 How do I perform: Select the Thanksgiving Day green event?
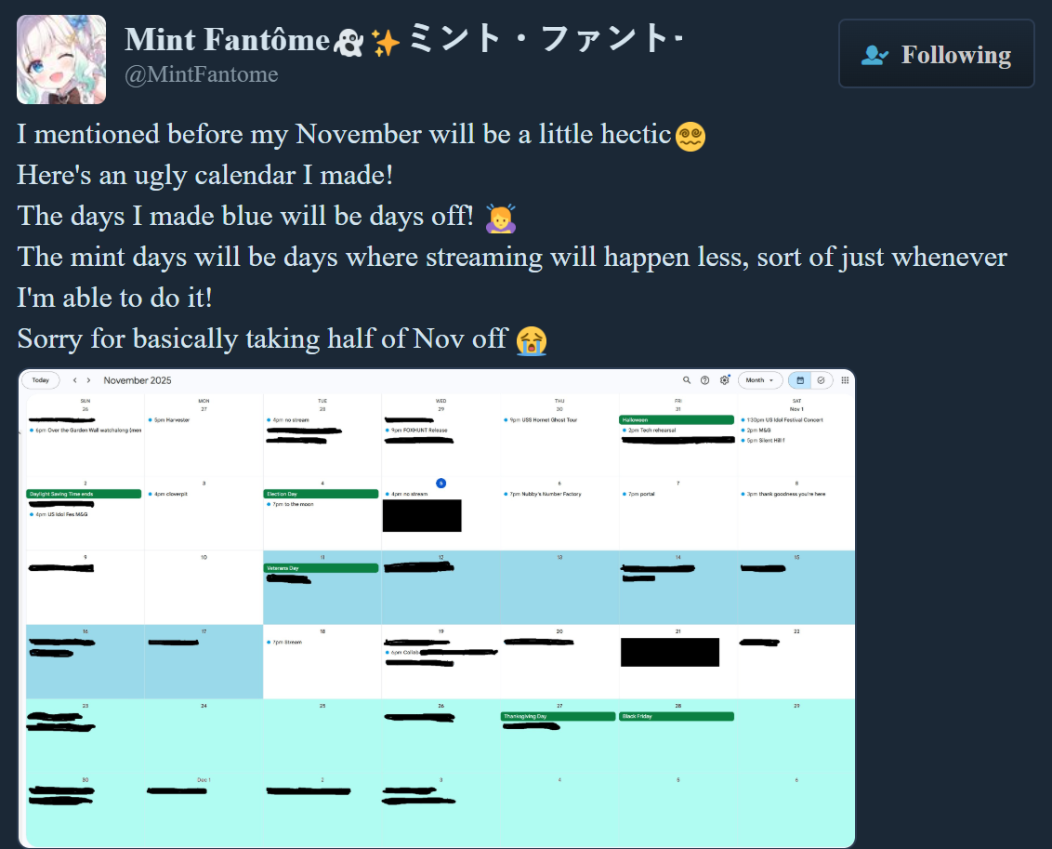pos(558,716)
